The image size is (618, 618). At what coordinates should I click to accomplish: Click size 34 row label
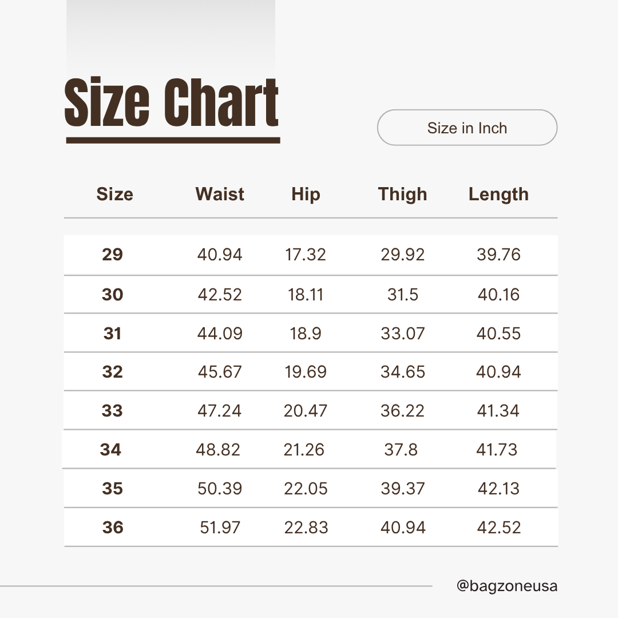110,449
